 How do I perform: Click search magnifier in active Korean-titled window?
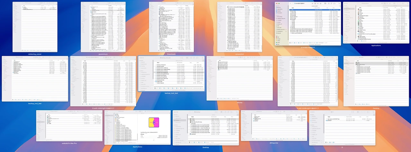point(339,3)
